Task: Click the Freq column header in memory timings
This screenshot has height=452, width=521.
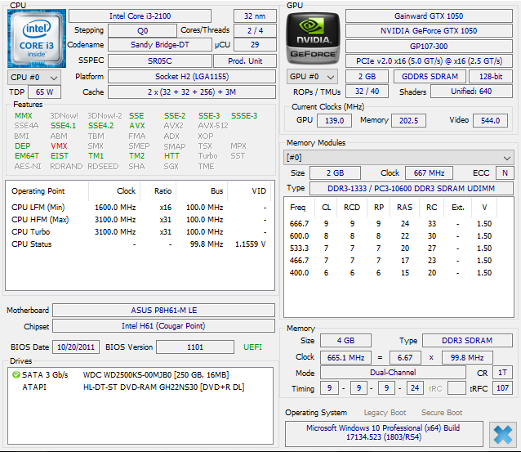Action: [x=298, y=207]
